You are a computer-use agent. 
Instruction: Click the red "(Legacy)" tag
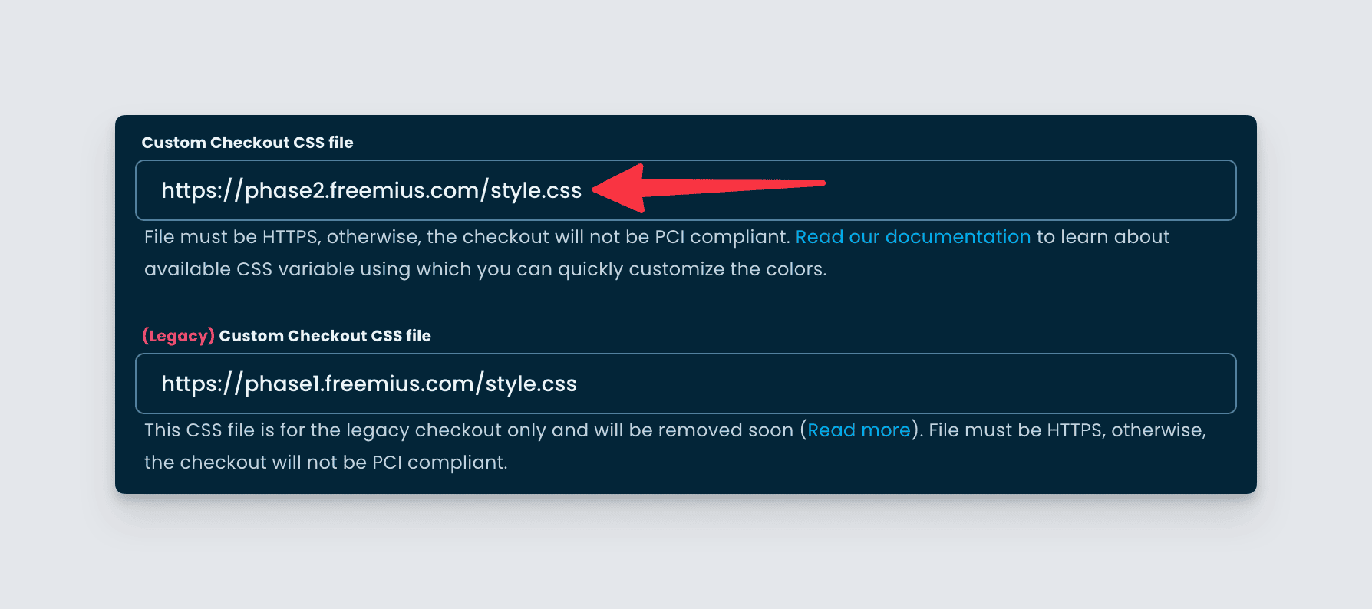point(178,336)
